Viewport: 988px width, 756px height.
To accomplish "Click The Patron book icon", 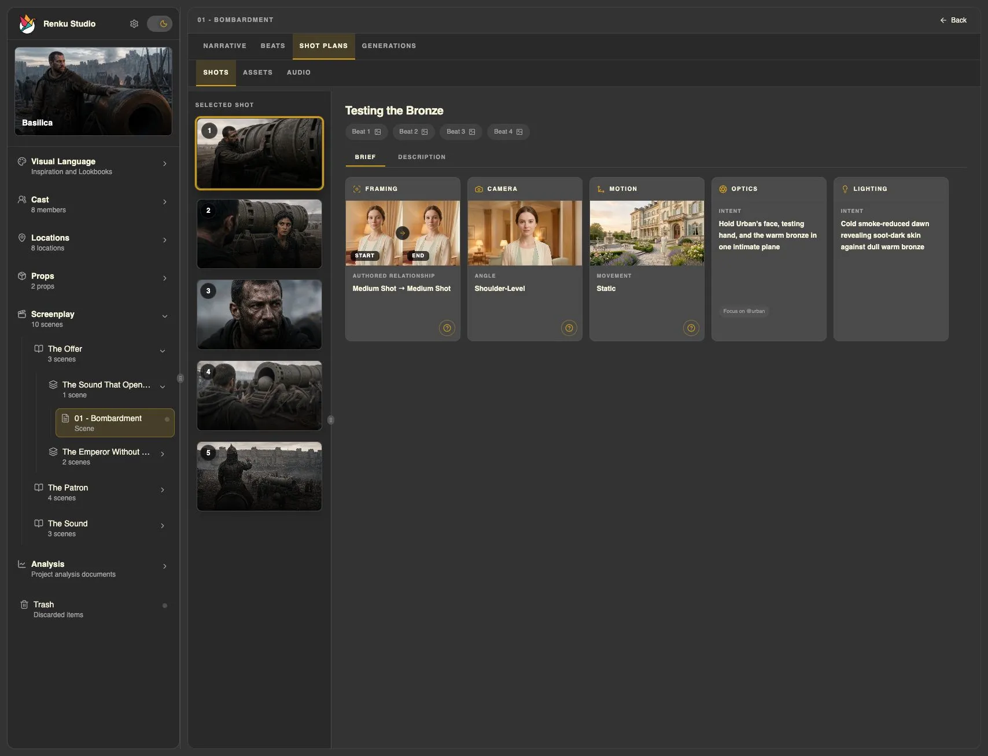I will tap(39, 488).
